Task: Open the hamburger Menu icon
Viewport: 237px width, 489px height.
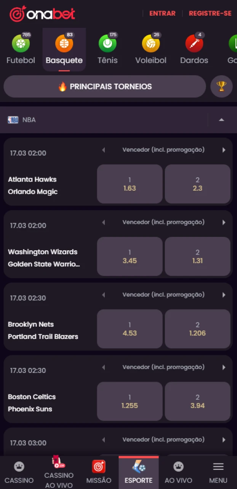Action: 218,466
